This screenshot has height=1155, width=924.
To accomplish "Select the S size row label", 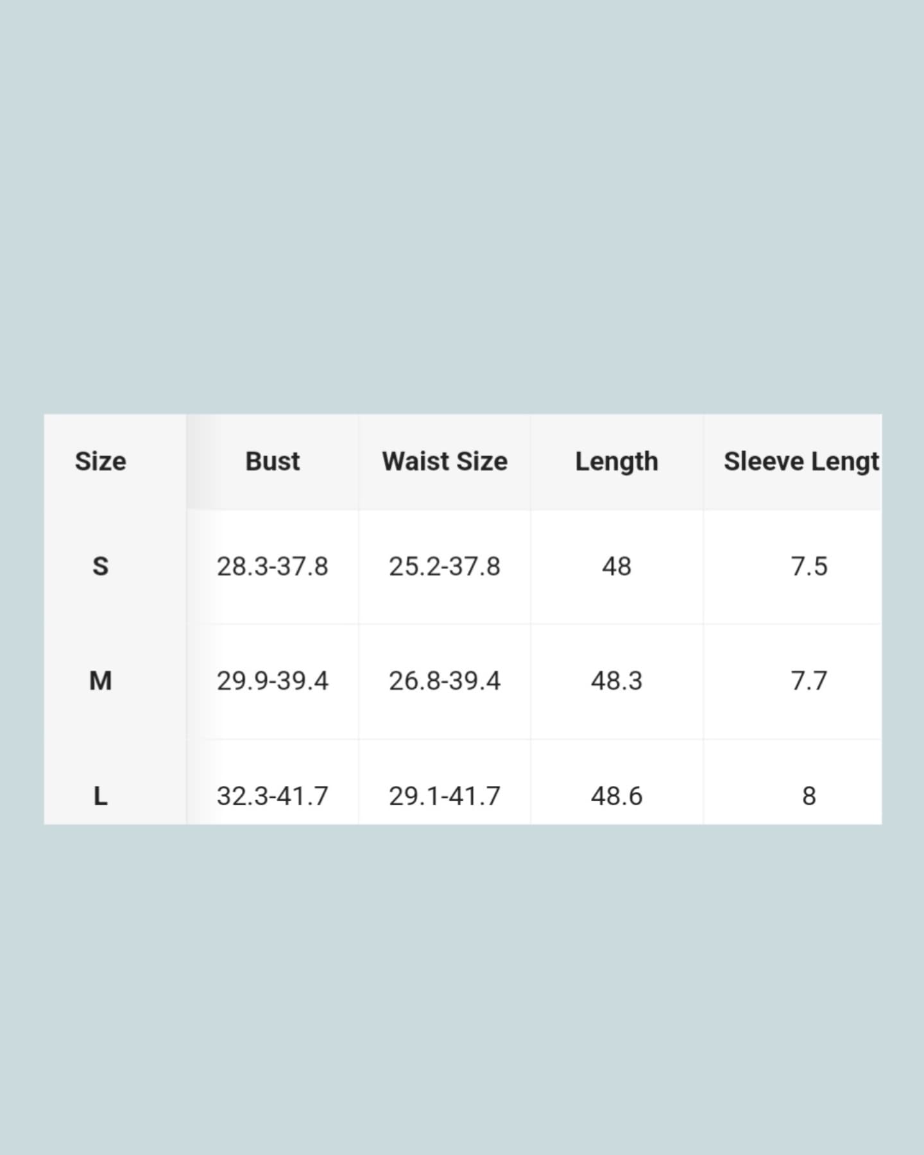I will pyautogui.click(x=101, y=567).
